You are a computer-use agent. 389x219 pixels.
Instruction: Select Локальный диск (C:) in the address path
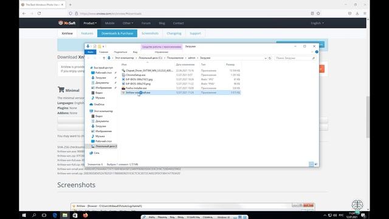[150, 58]
